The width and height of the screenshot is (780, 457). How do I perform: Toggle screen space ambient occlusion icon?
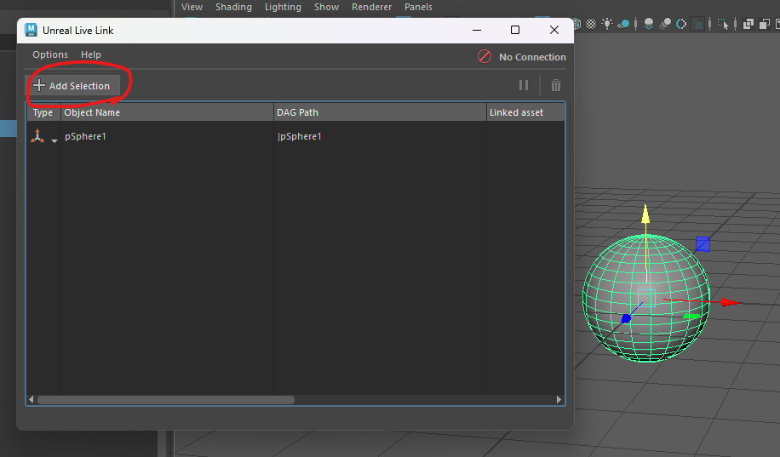649,24
